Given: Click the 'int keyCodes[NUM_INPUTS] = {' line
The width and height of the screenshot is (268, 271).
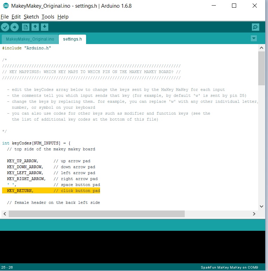Looking at the screenshot, I should pos(36,143).
